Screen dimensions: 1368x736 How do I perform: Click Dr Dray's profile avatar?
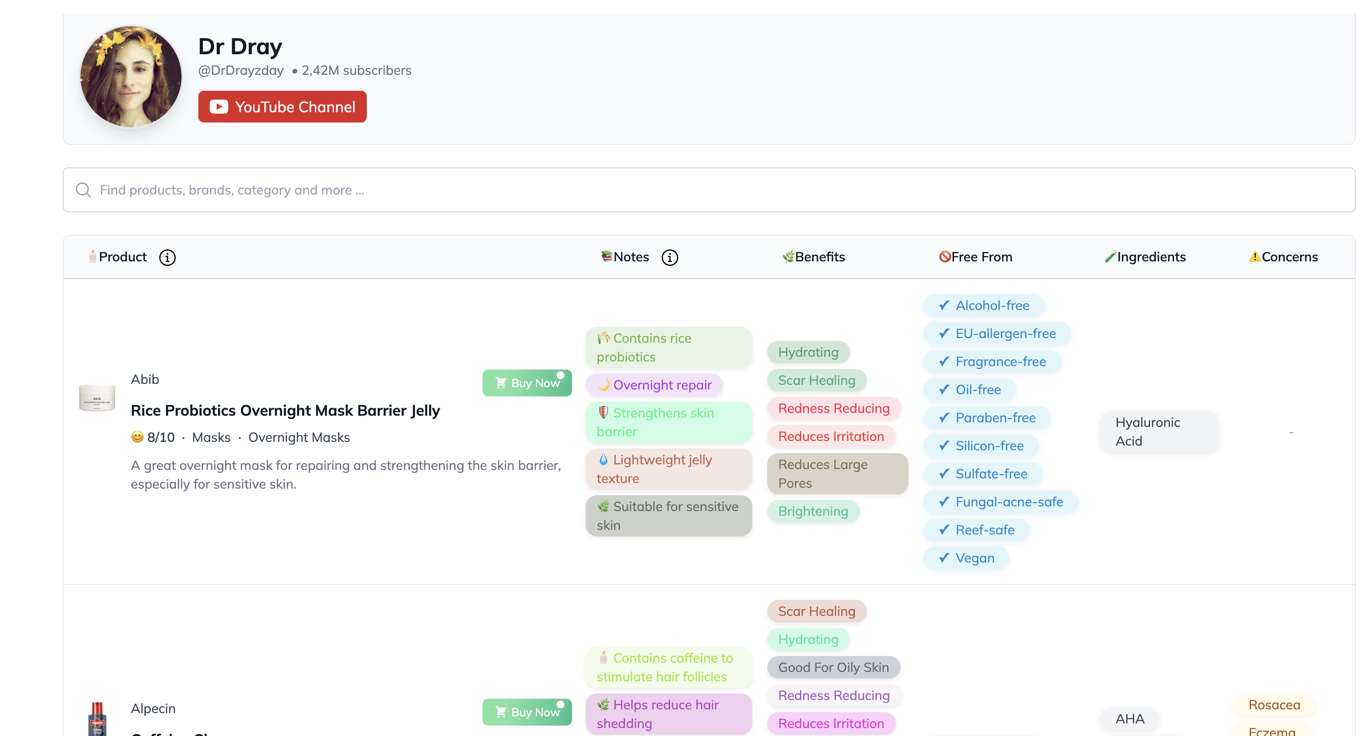point(131,77)
